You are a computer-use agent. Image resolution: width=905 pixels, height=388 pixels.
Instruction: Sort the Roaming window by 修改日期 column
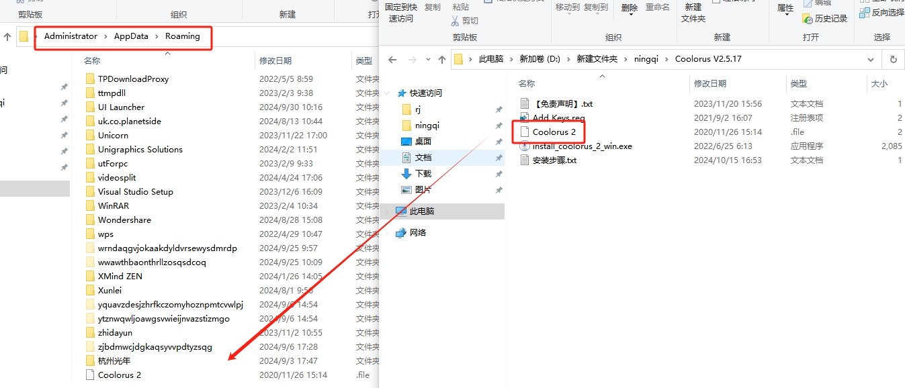[275, 61]
